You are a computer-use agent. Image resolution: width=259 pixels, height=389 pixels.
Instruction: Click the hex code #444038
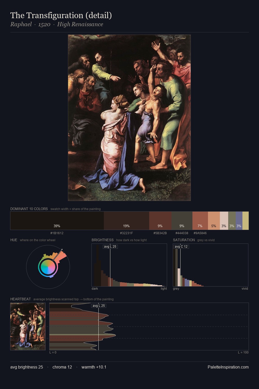(182, 233)
